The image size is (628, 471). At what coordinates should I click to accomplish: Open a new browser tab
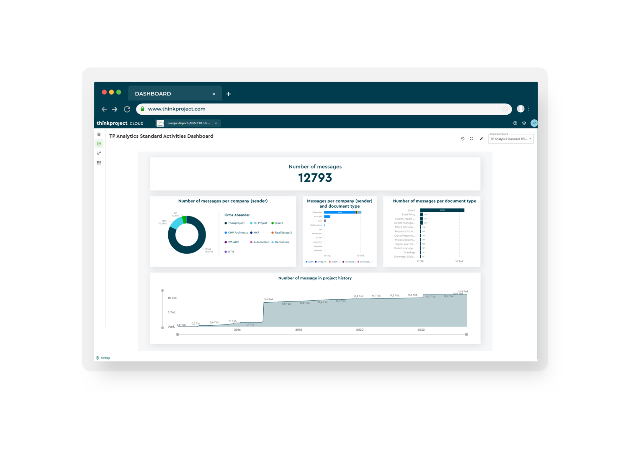tap(229, 94)
